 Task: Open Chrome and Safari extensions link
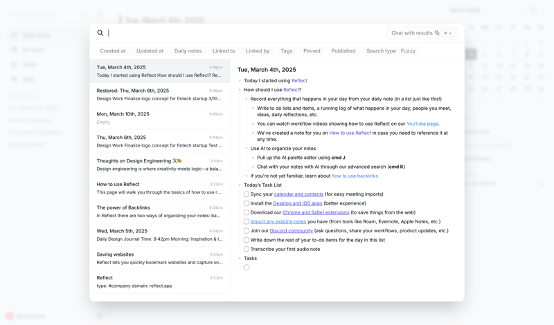316,212
